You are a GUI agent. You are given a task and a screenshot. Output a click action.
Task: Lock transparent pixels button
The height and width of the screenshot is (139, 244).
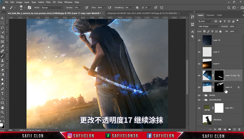coord(204,31)
